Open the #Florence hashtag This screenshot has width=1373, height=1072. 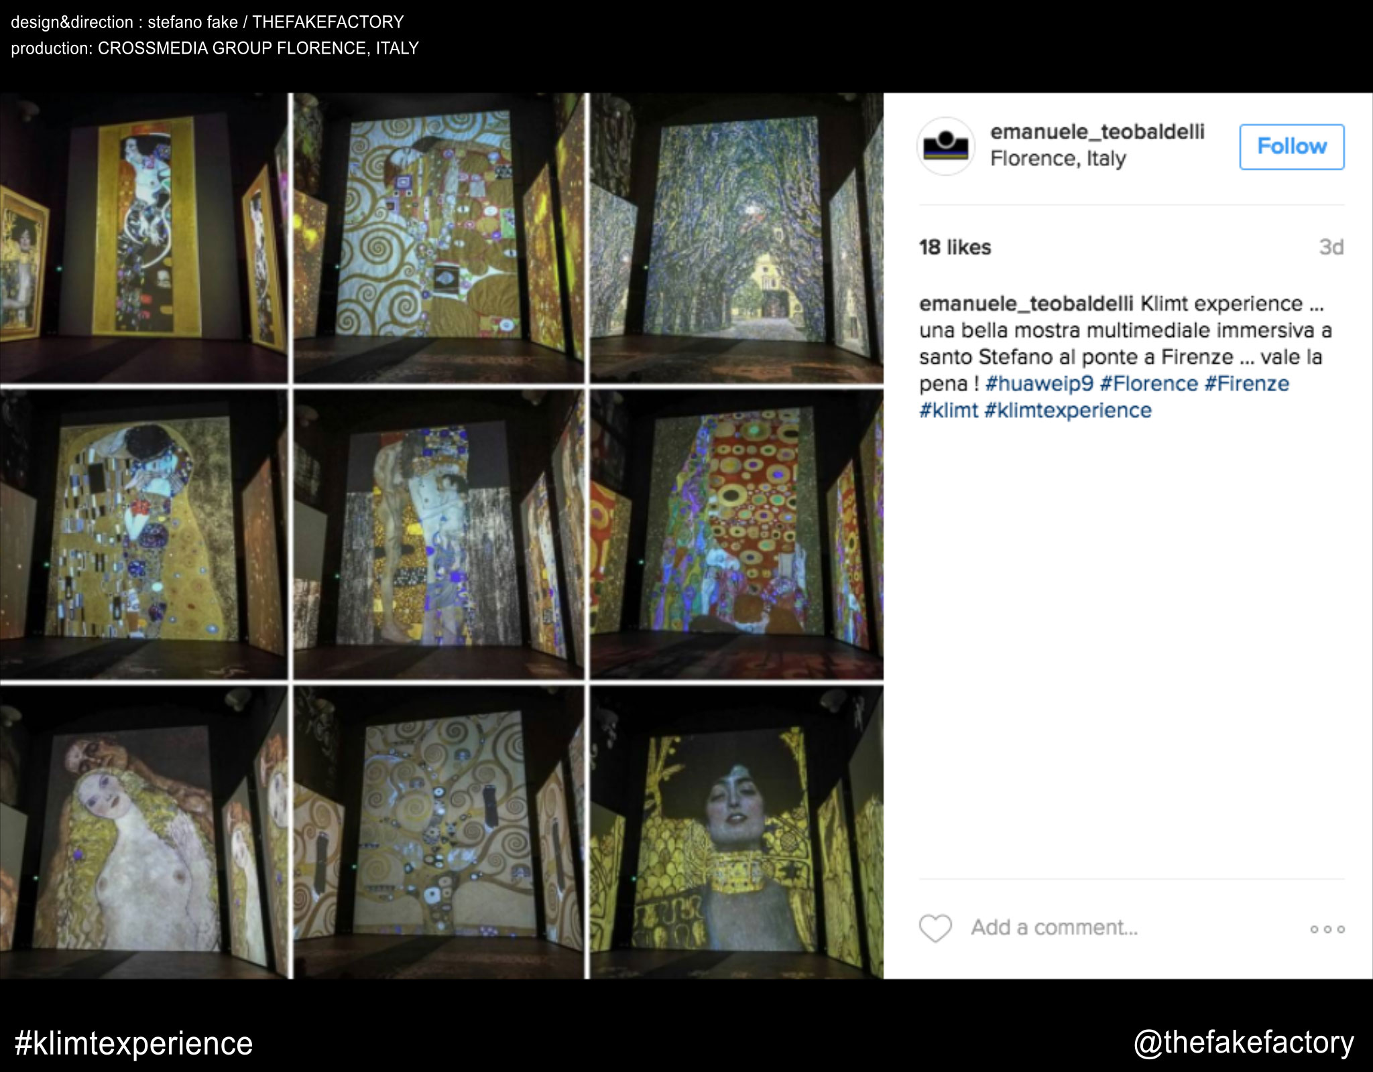pos(1148,384)
